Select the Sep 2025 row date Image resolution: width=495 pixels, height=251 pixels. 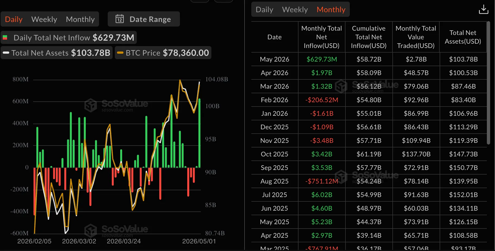274,168
